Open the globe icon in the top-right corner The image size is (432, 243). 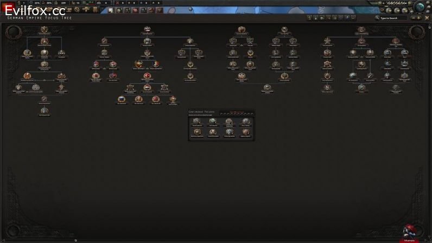click(x=420, y=7)
